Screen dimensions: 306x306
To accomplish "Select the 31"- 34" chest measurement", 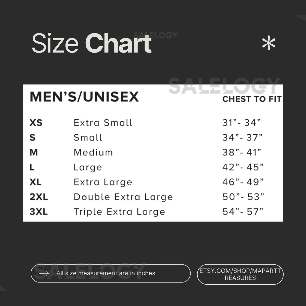I will click(x=242, y=123).
